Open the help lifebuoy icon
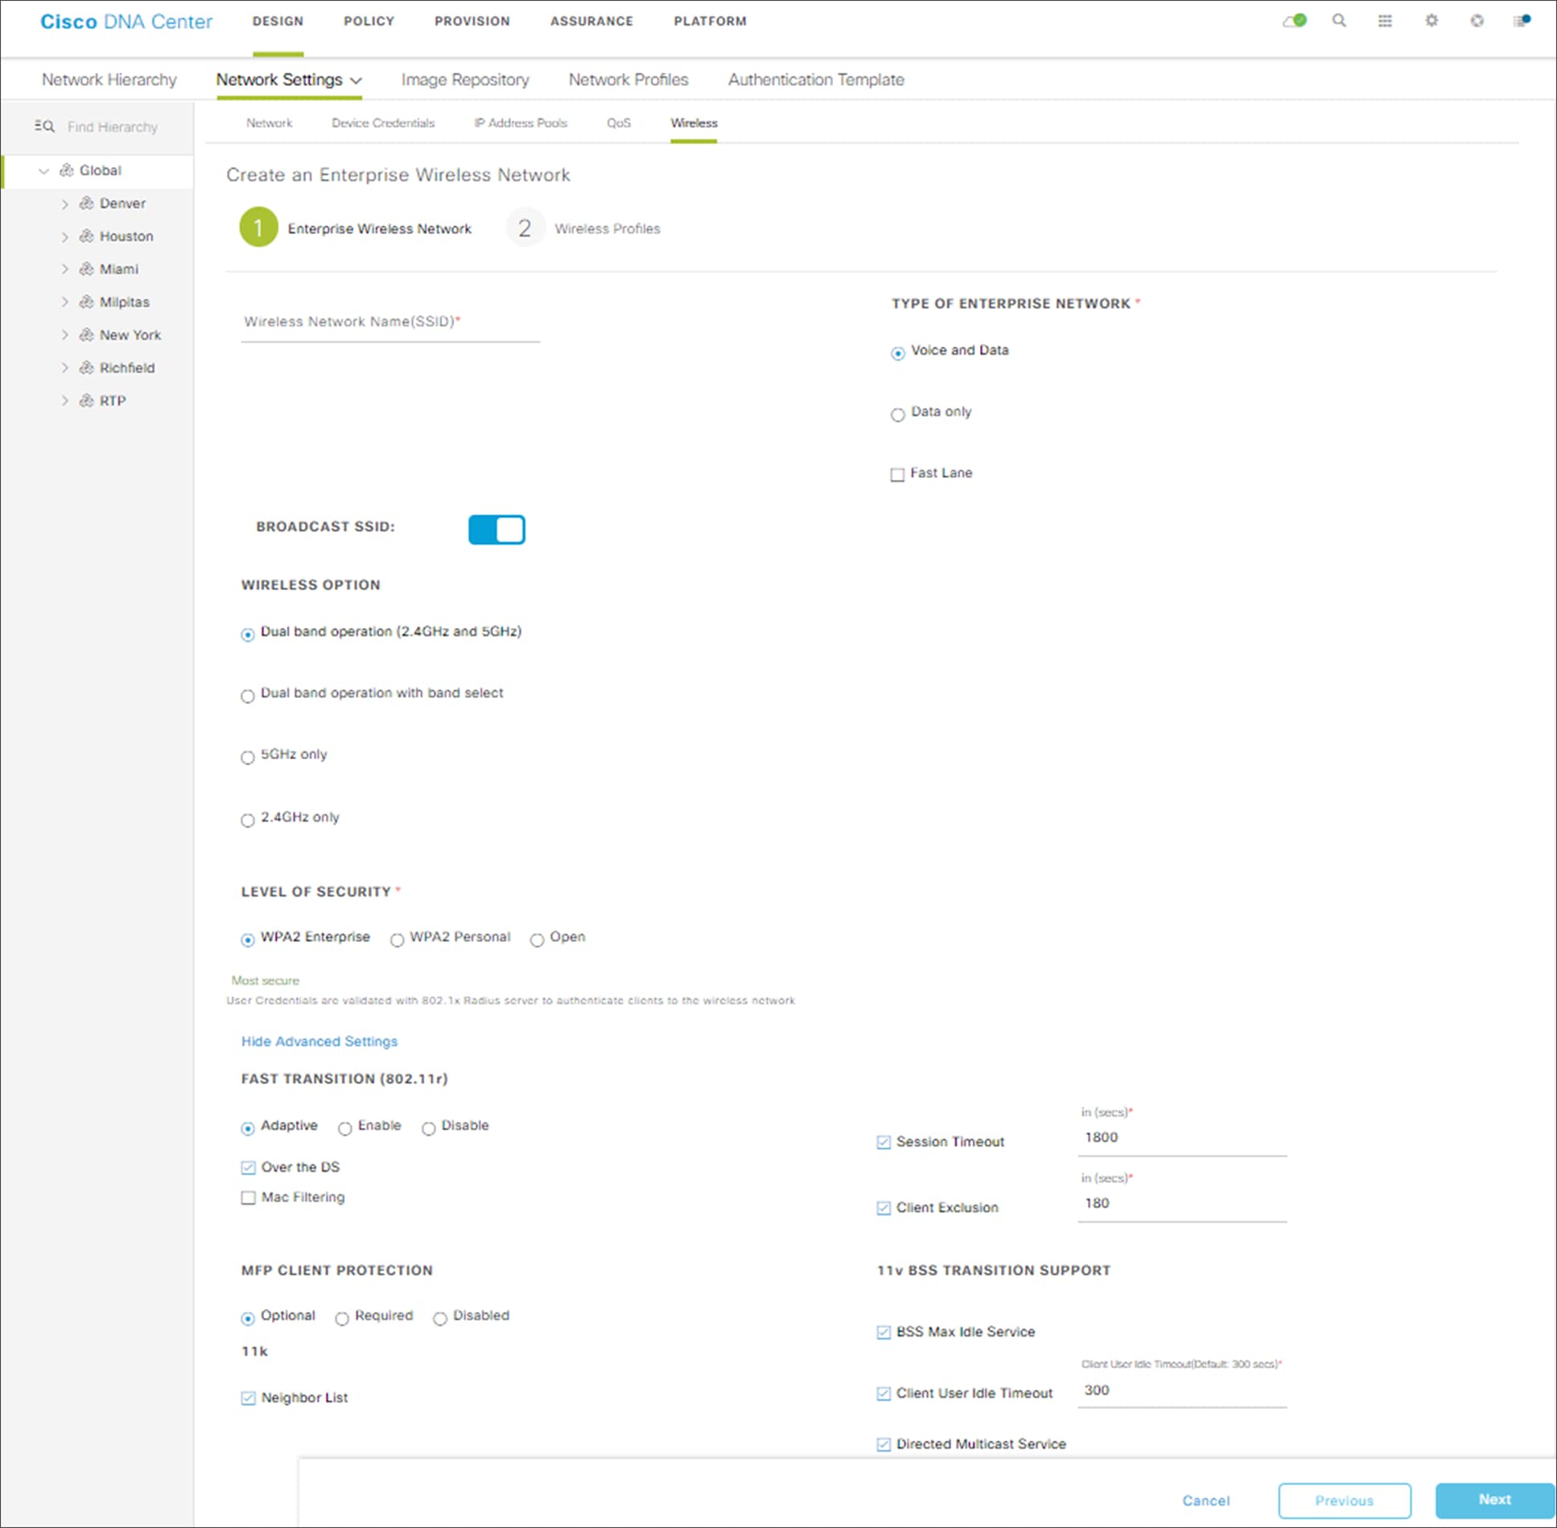 (x=1477, y=21)
